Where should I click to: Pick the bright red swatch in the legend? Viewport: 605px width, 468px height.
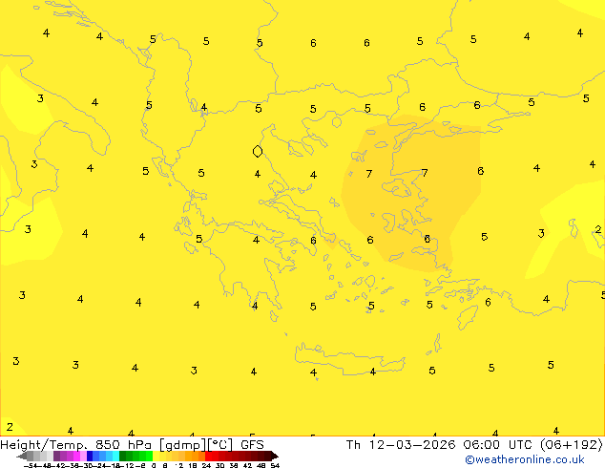208,456
